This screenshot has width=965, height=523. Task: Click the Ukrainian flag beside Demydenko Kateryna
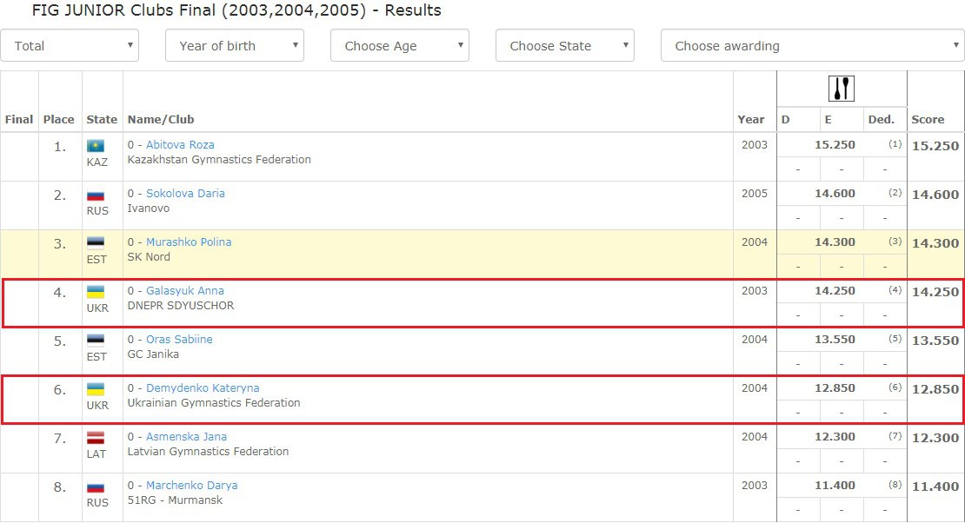click(96, 389)
